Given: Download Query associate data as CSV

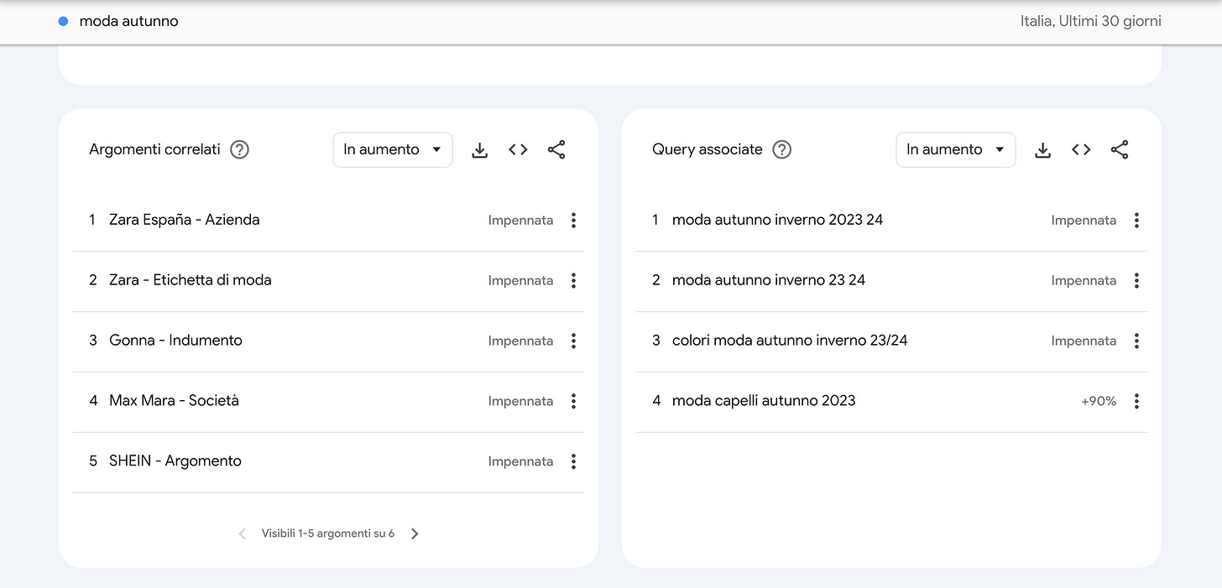Looking at the screenshot, I should [x=1042, y=150].
